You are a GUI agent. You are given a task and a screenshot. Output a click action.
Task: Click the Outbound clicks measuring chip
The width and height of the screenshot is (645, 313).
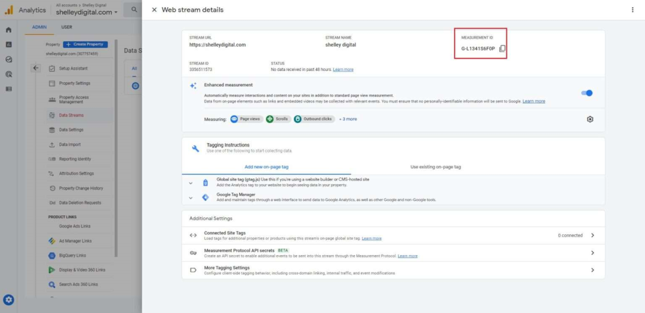click(x=314, y=119)
